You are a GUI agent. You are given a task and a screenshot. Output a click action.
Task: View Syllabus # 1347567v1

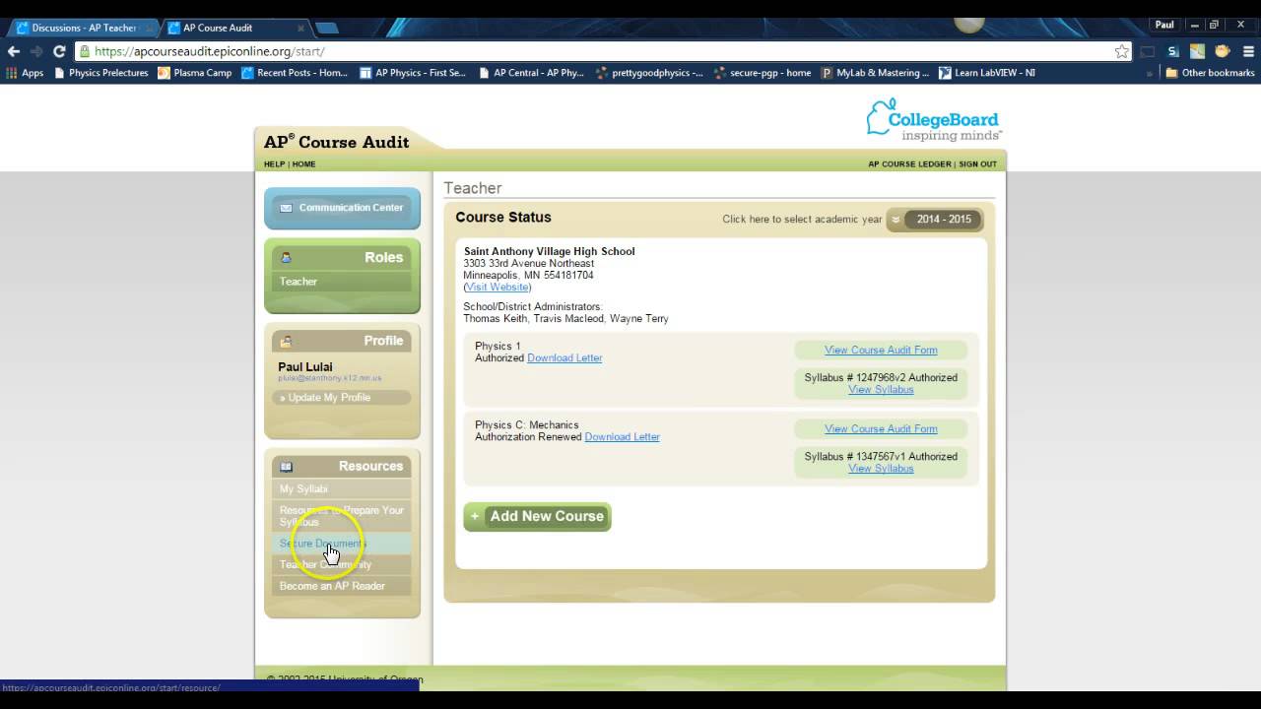[x=881, y=469]
